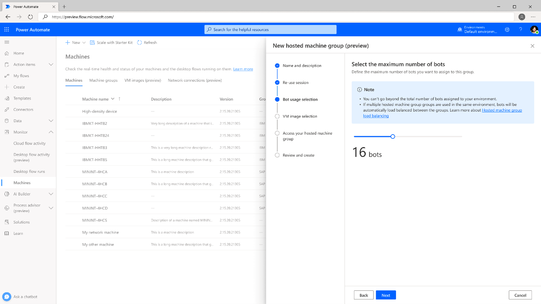541x304 pixels.
Task: Adjust the maximum bots slider
Action: point(392,136)
